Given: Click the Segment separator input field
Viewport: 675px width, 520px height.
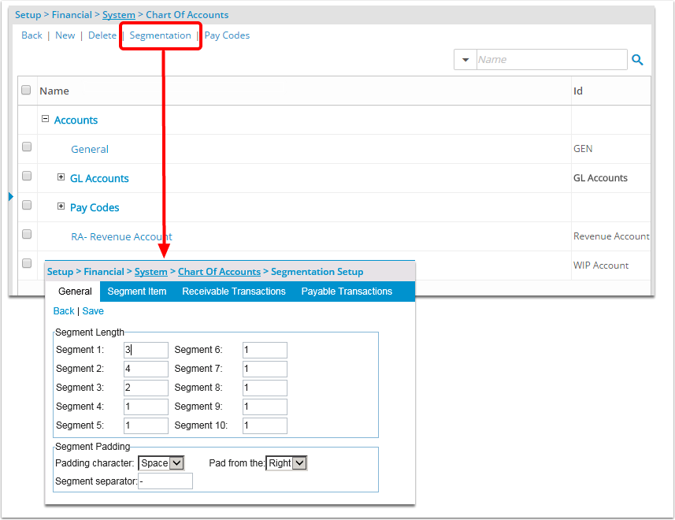Looking at the screenshot, I should pyautogui.click(x=165, y=481).
